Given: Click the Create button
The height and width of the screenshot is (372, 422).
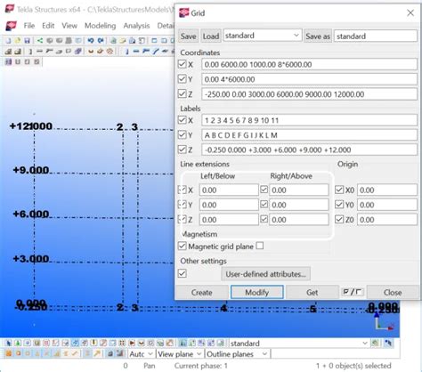Looking at the screenshot, I should click(202, 292).
